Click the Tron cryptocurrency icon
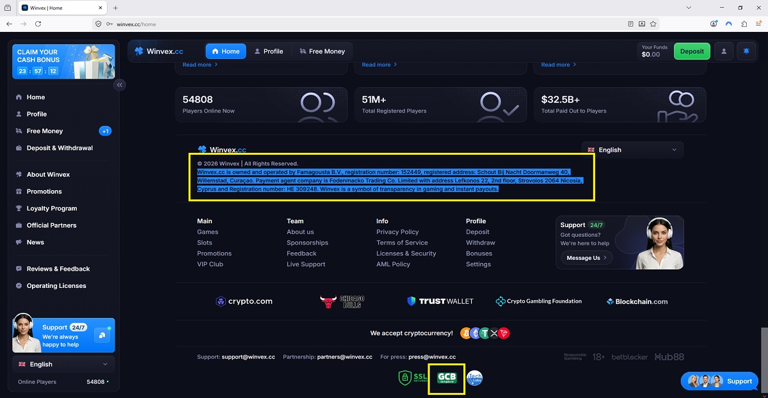Screen dimensions: 768x398 tap(504, 333)
